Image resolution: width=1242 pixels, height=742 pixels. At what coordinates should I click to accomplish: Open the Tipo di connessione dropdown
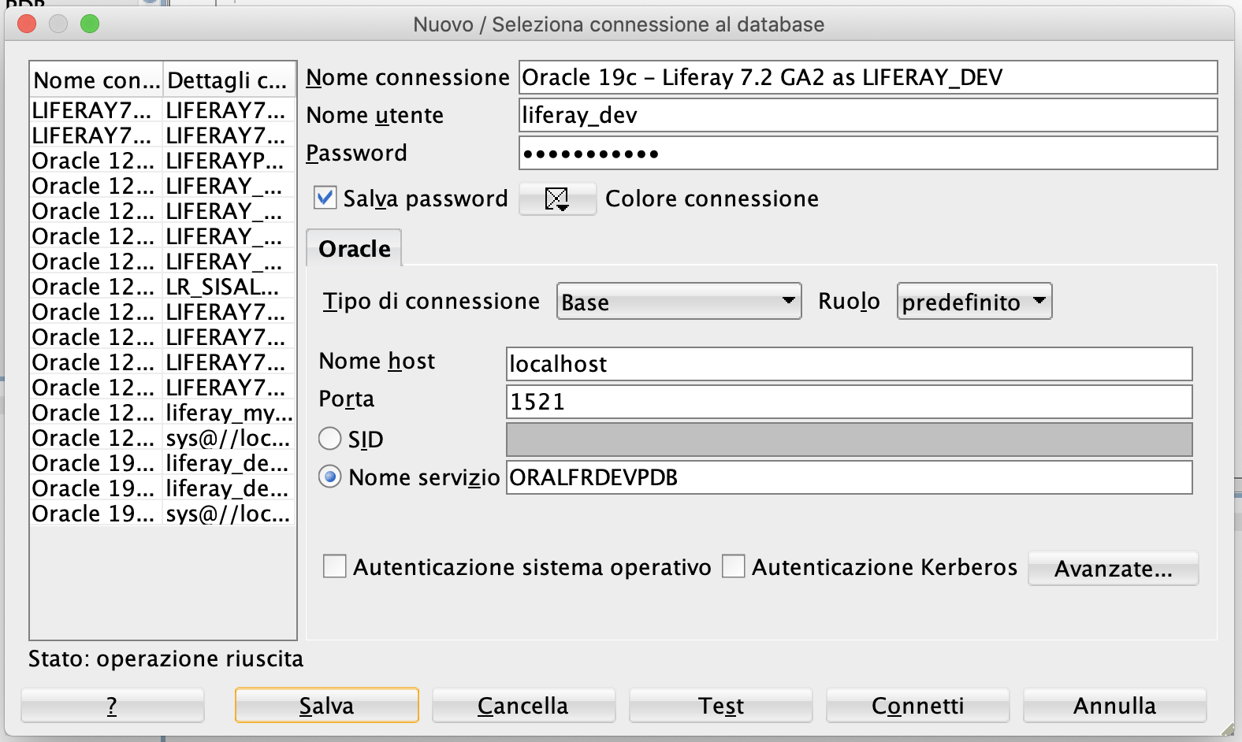(679, 302)
